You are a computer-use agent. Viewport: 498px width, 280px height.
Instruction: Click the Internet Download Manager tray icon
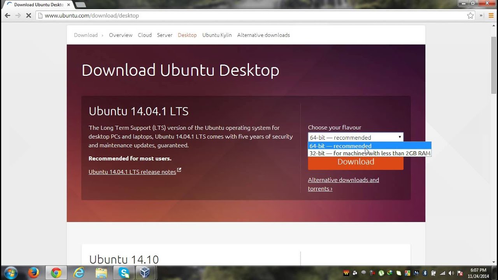pyautogui.click(x=390, y=273)
